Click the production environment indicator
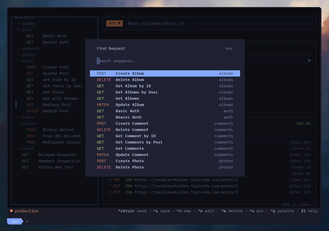 24,211
